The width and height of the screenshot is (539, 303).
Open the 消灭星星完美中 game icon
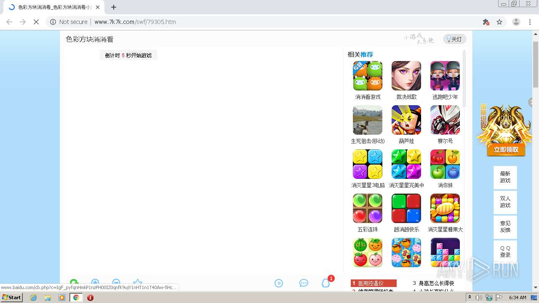[x=406, y=164]
